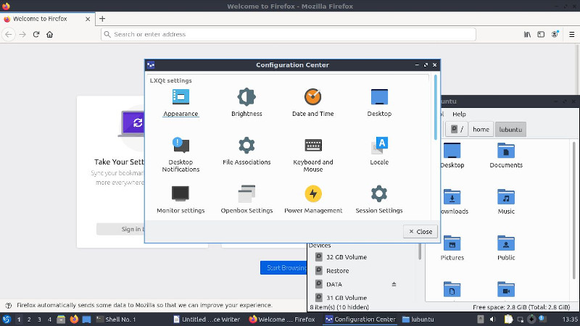Open Keyboard and Mouse settings
Screen dimensions: 580x326
[x=313, y=154]
